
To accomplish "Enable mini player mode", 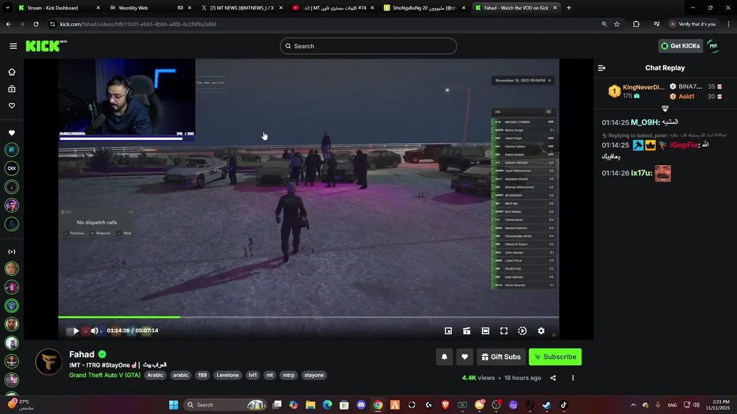I will click(449, 331).
